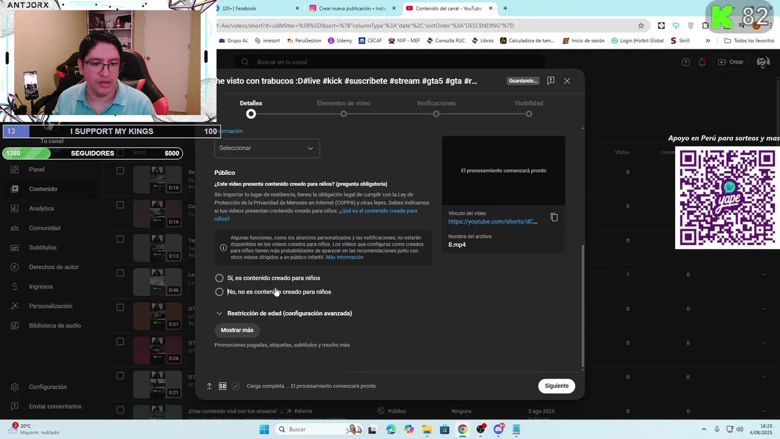Check the box for the 0:26 video row

(120, 341)
